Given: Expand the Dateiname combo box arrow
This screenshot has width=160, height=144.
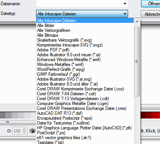Looking at the screenshot, I should click(x=125, y=4).
